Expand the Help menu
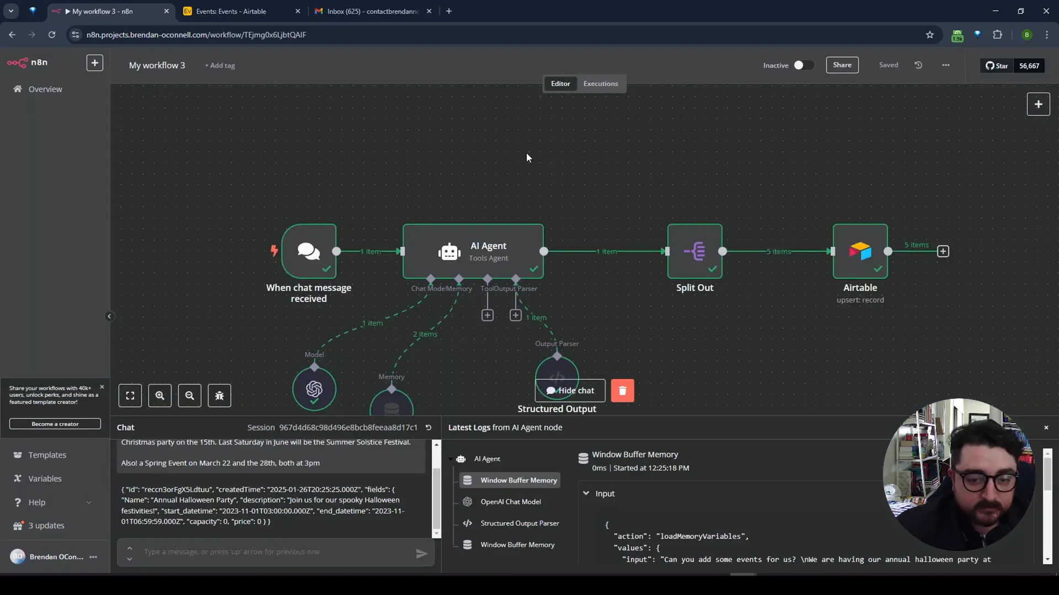 [52, 502]
